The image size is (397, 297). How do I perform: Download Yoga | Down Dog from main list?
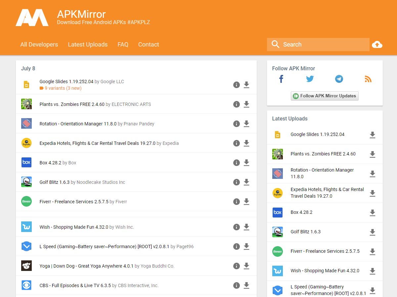point(246,266)
